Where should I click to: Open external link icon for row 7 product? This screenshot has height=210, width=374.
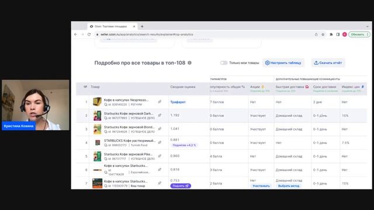pyautogui.click(x=160, y=183)
